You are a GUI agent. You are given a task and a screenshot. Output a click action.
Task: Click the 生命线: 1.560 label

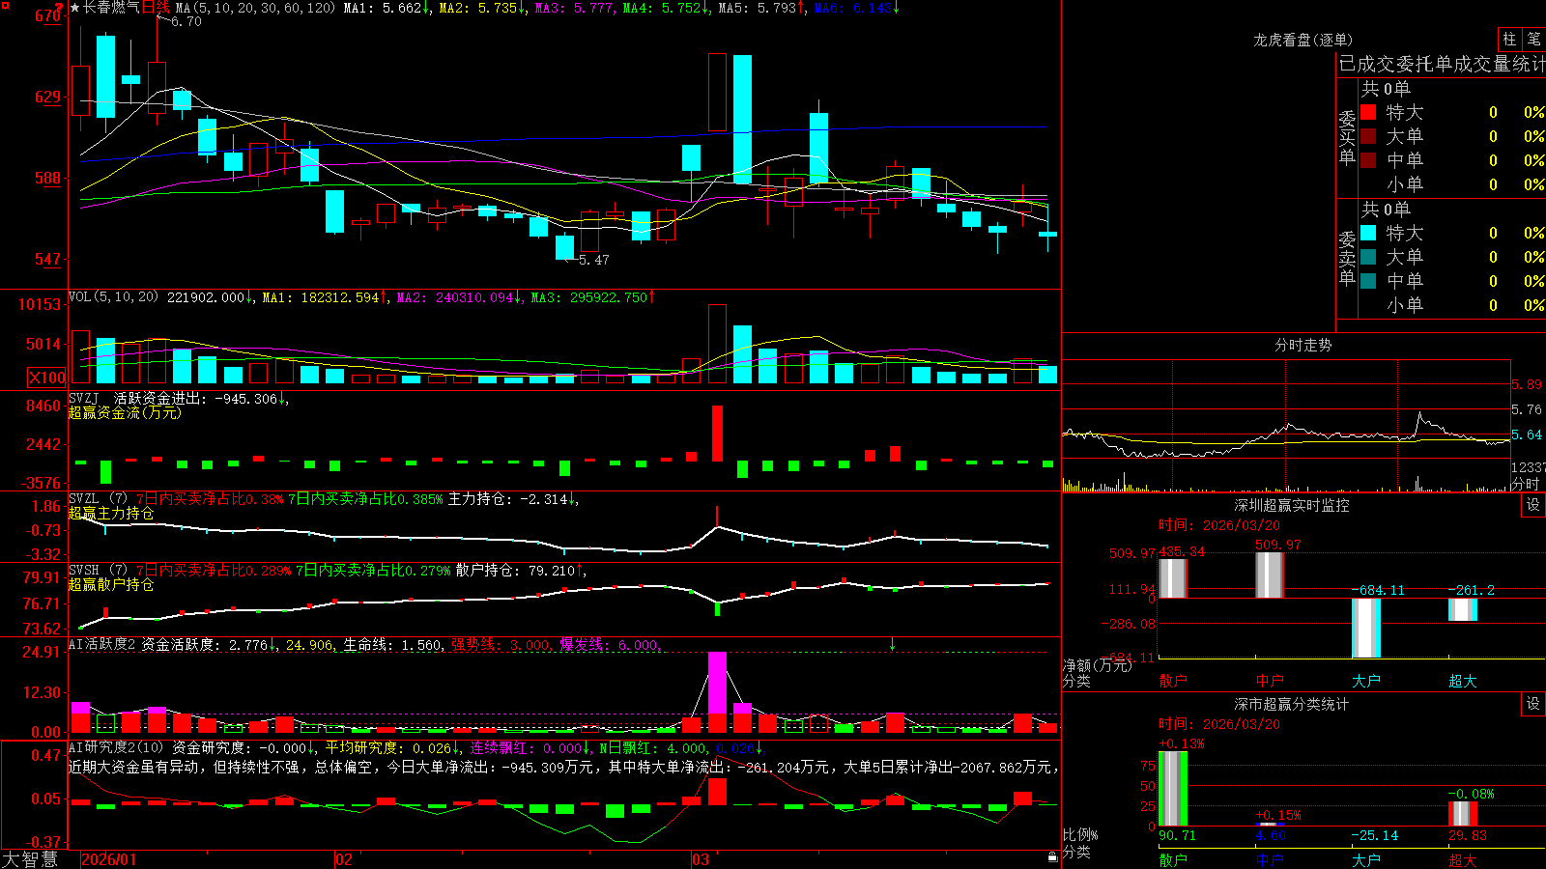(392, 645)
